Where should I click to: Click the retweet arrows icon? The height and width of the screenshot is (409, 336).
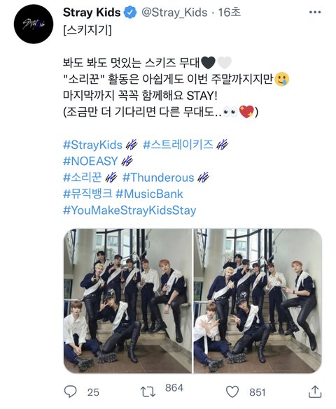148,392
